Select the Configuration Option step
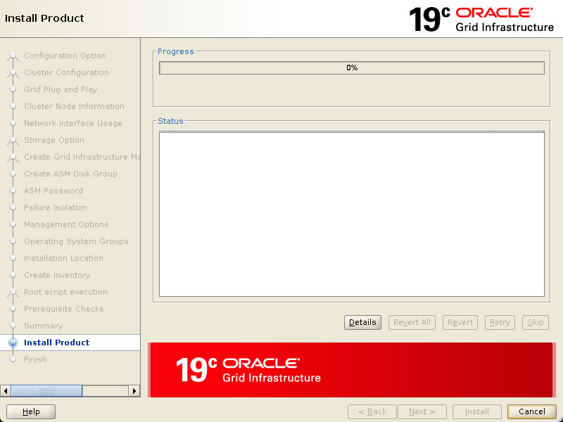The image size is (563, 422). click(x=65, y=56)
